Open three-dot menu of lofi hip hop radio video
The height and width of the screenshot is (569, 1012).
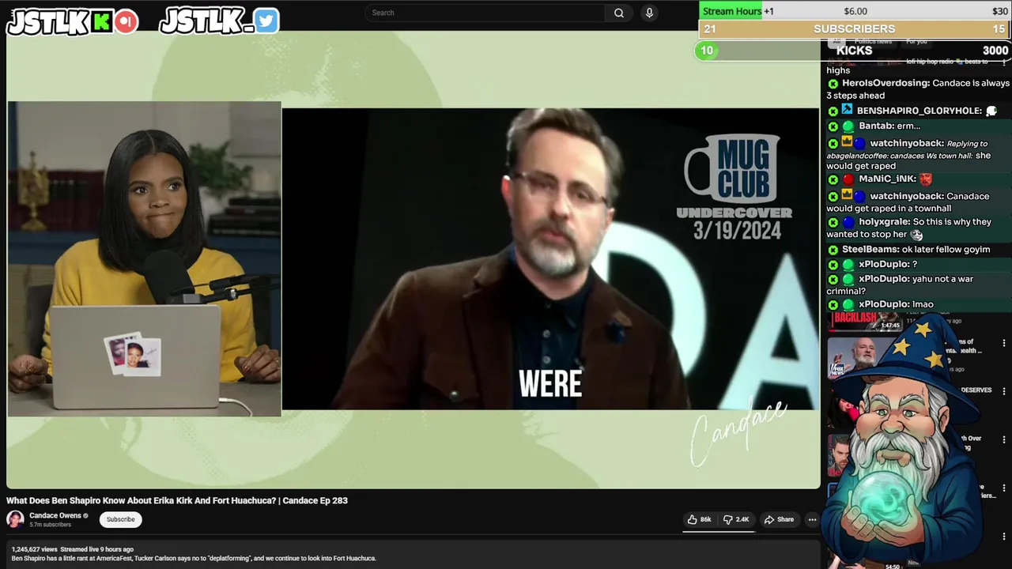coord(1004,62)
